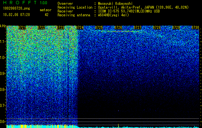Click the 1.1 kHz axis label
The height and width of the screenshot is (128, 202).
pos(3,42)
